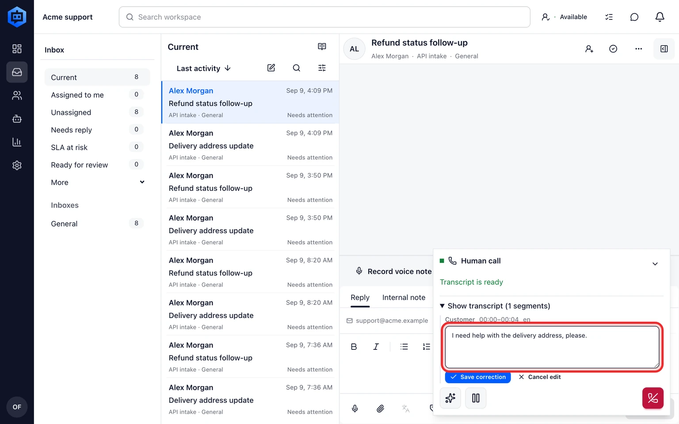Click Save correction button
The width and height of the screenshot is (679, 424).
point(478,377)
